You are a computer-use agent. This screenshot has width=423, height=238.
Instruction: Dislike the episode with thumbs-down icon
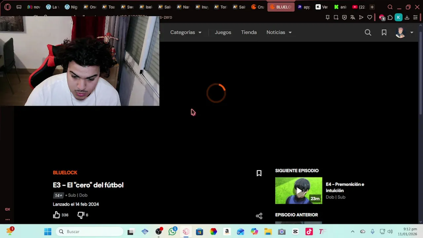click(81, 215)
